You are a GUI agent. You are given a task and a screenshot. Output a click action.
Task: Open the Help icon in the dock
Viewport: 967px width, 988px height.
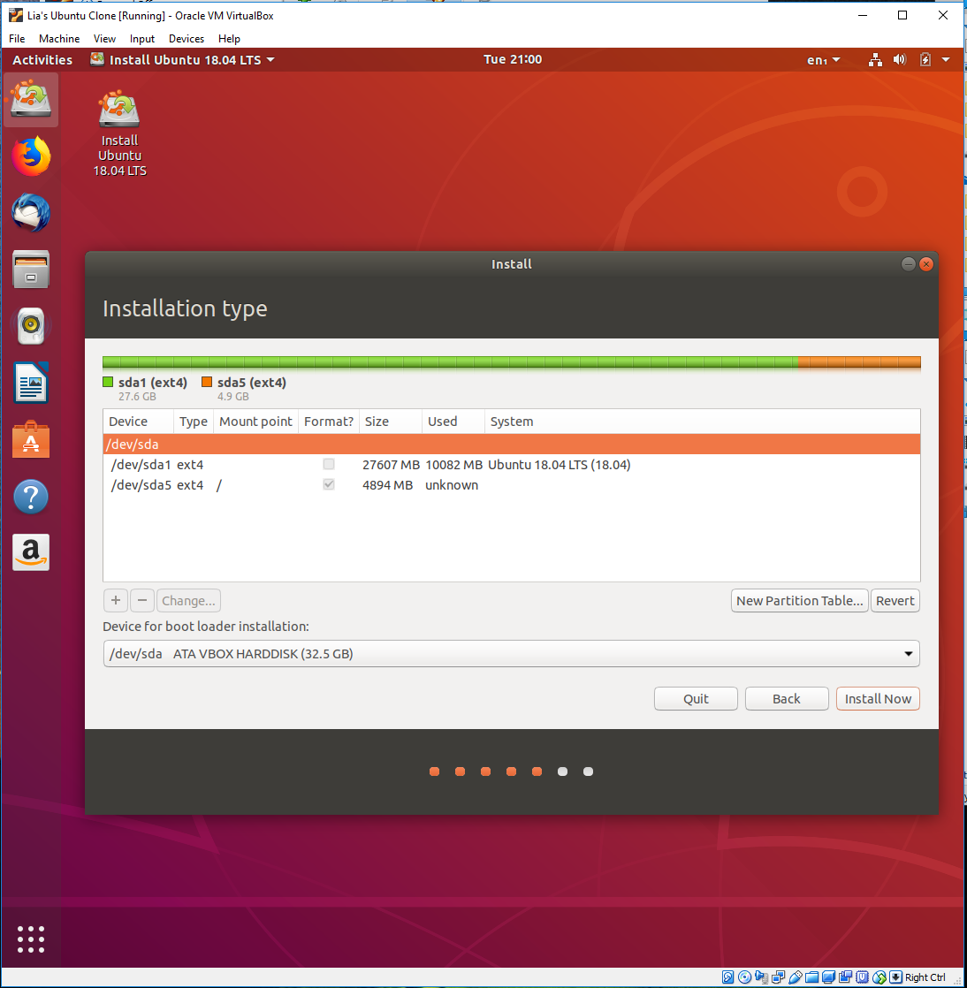click(31, 496)
